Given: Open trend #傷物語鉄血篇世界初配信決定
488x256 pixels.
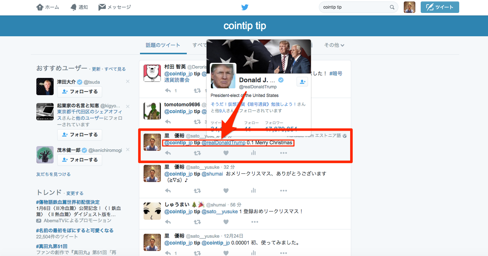Looking at the screenshot, I should [68, 202].
